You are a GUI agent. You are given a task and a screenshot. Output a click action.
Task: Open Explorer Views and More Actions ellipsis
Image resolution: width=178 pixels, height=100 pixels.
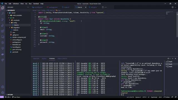click(x=28, y=7)
